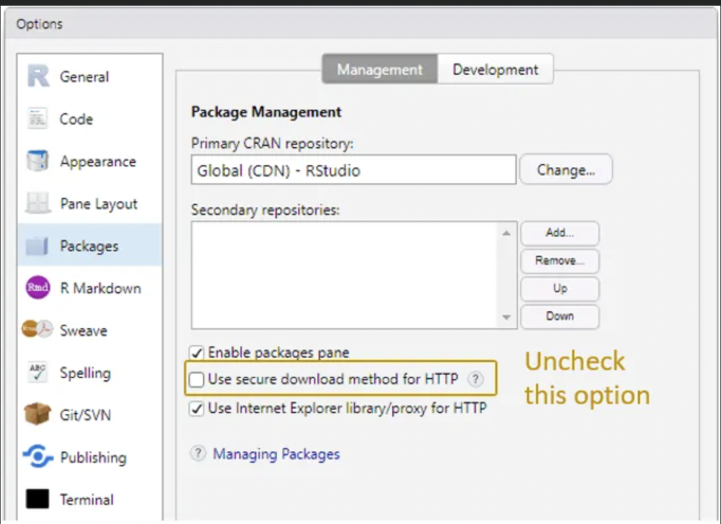This screenshot has width=721, height=524.
Task: Click the help icon next to Managing Packages
Action: tap(198, 454)
